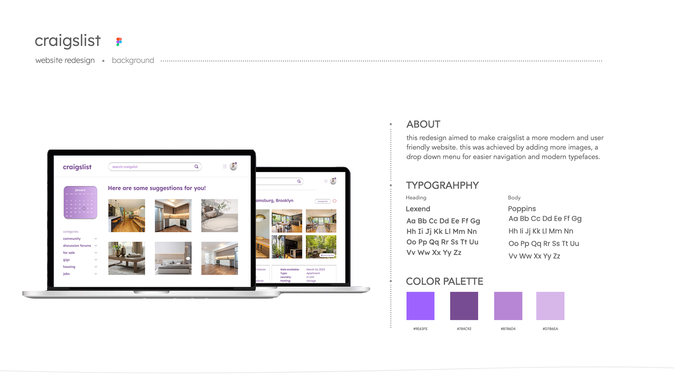Click the Brooklyn listing title on back laptop
Image resolution: width=674 pixels, height=378 pixels.
pos(275,201)
